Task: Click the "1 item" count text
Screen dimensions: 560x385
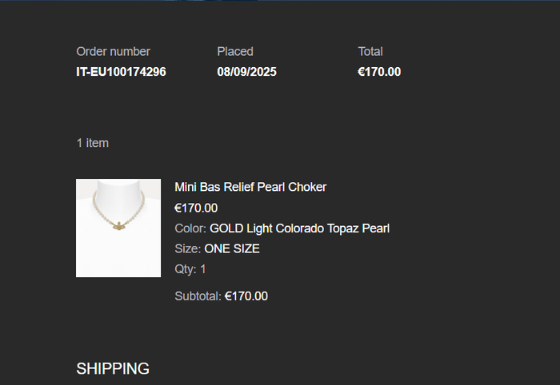Action: pos(92,143)
